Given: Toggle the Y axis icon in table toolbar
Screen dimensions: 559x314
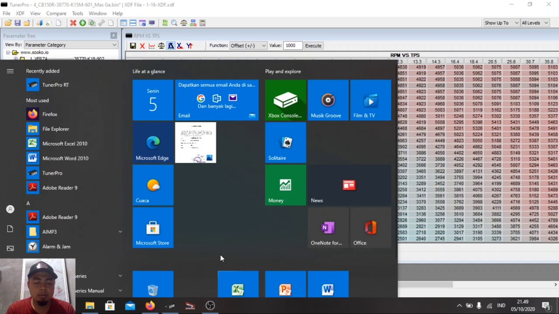Looking at the screenshot, I should 190,46.
